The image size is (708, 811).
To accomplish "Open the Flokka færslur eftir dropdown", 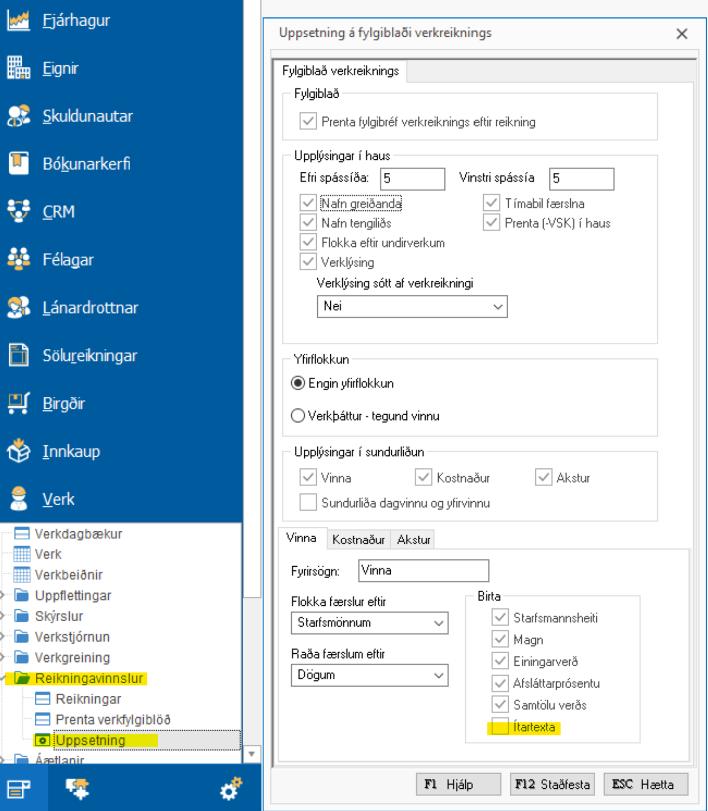I will click(369, 623).
